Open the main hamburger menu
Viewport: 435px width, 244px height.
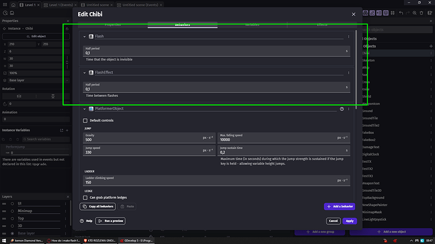5,4
